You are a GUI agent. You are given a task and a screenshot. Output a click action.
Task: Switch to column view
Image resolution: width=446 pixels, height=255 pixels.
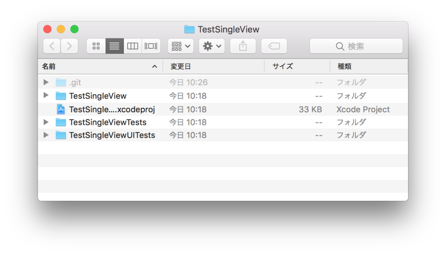point(132,46)
